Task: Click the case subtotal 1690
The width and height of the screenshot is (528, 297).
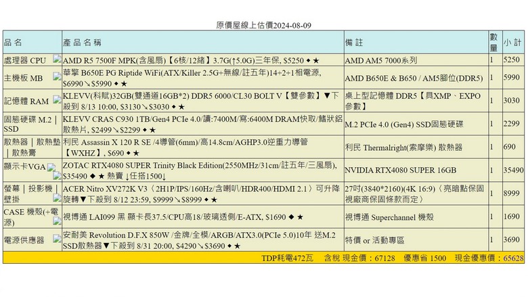Action: point(512,216)
